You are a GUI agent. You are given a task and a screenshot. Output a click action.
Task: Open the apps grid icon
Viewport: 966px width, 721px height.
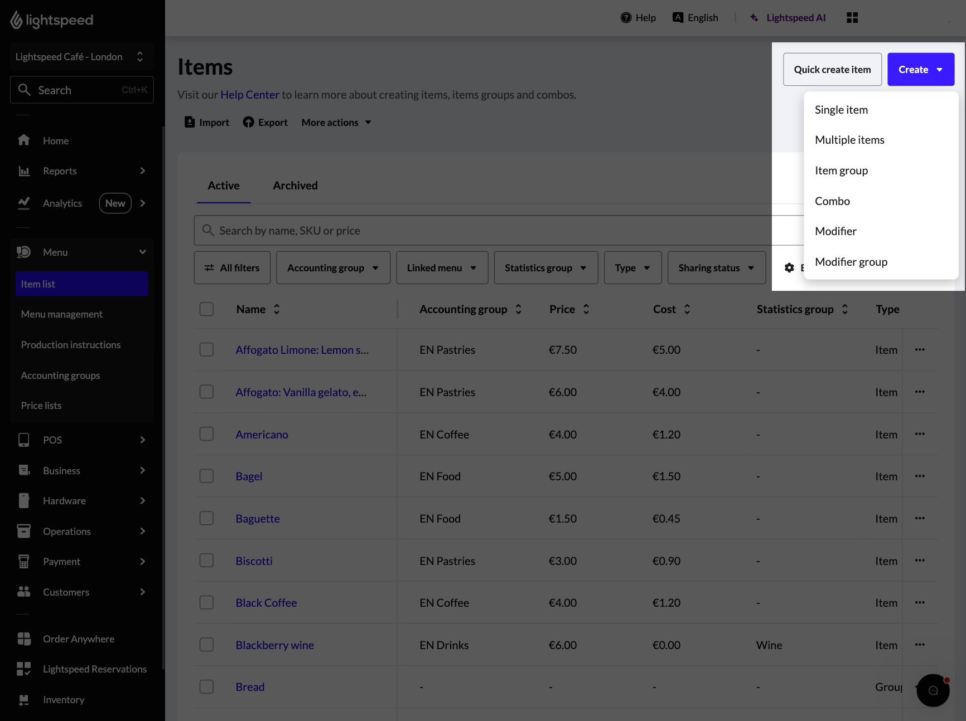click(x=852, y=18)
